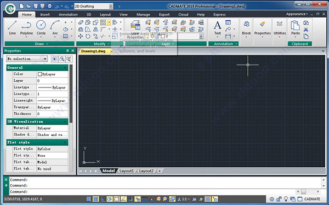Open the 2D Drafting workspace dropdown
This screenshot has height=205, width=329.
click(111, 6)
